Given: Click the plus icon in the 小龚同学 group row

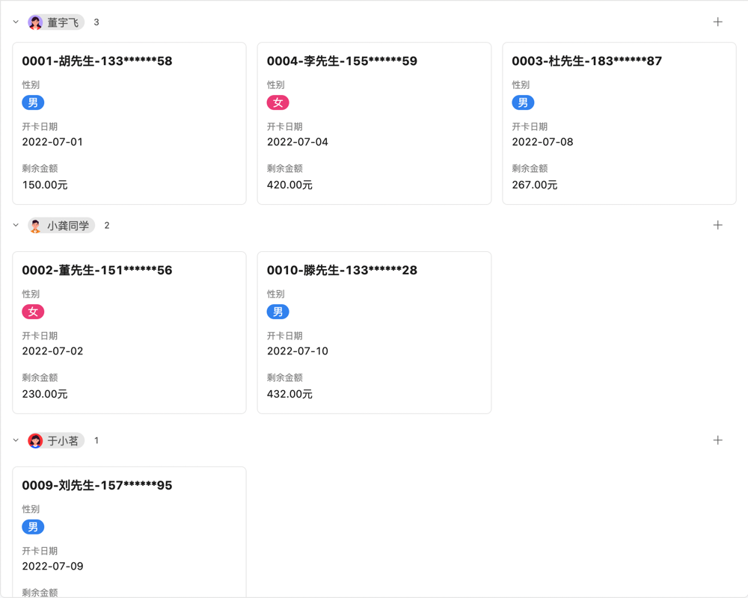Looking at the screenshot, I should coord(718,225).
